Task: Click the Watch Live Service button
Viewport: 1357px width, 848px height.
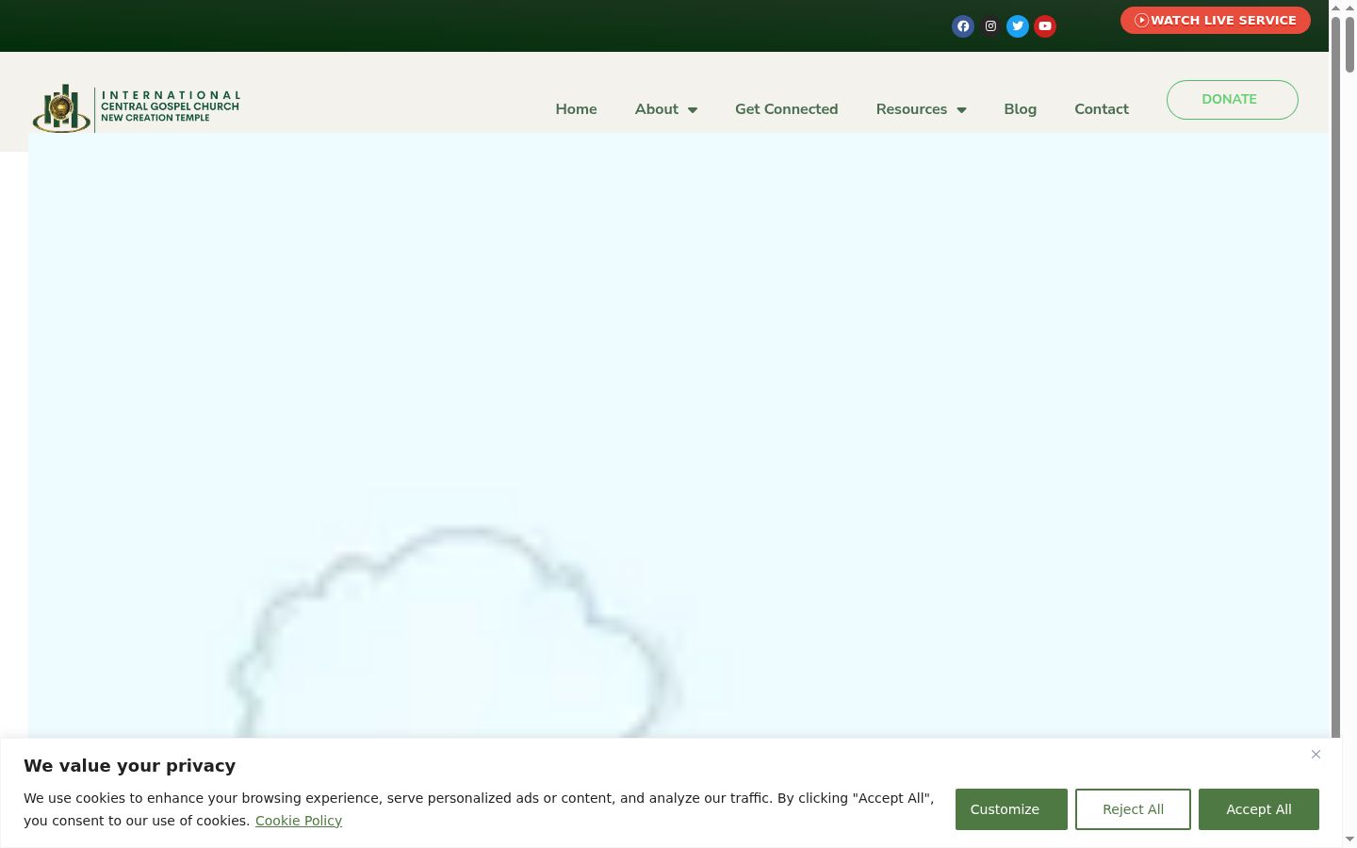Action: pos(1216,20)
